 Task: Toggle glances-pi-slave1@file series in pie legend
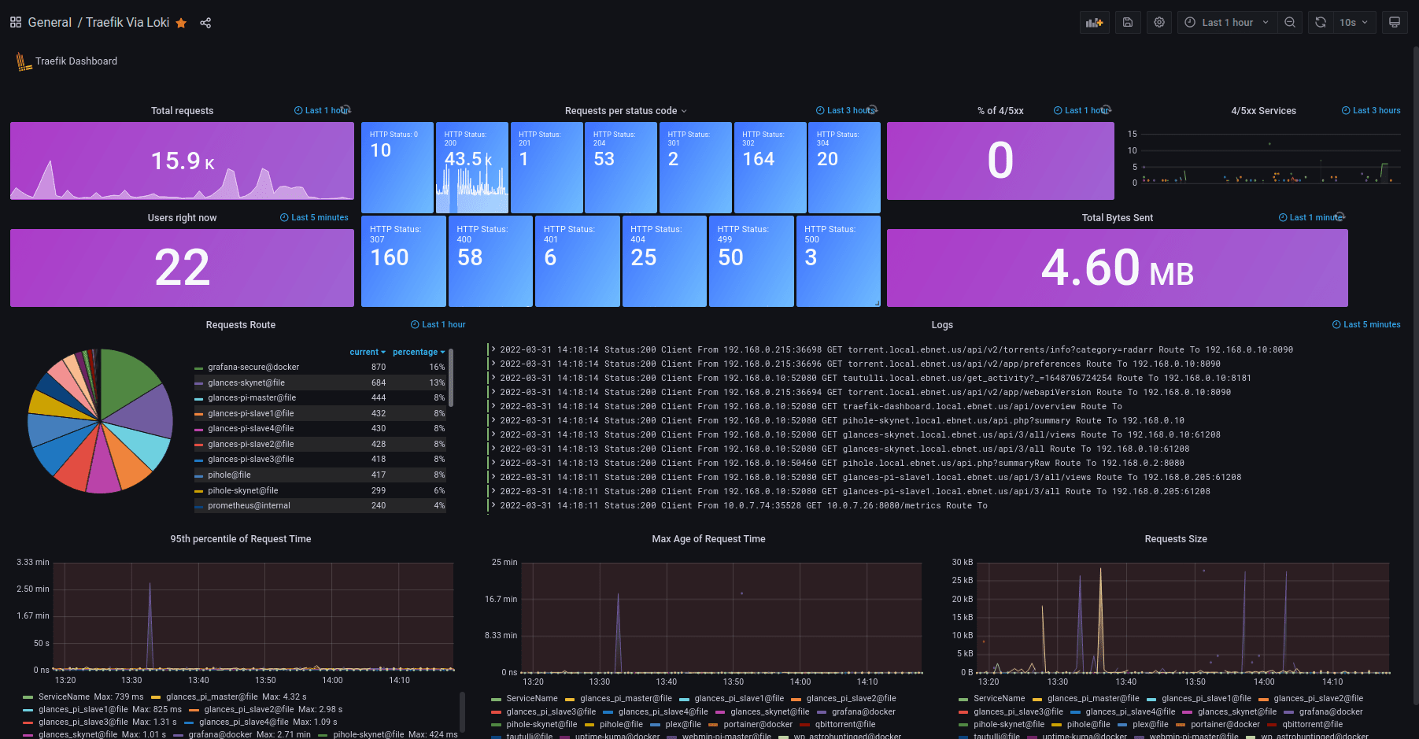[251, 413]
